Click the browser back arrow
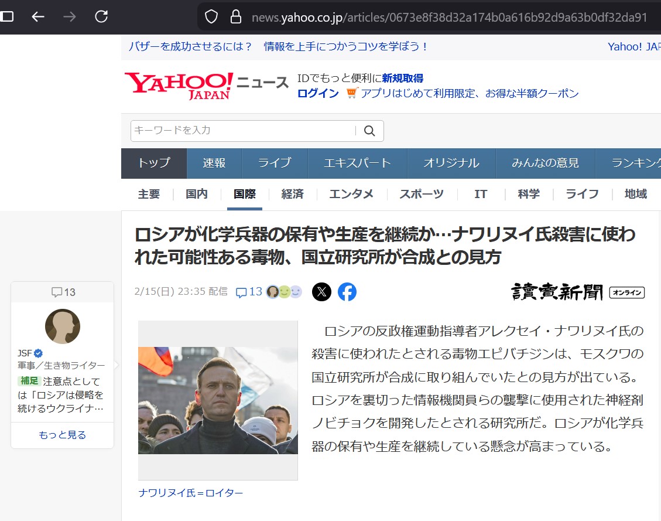The width and height of the screenshot is (661, 521). click(38, 16)
